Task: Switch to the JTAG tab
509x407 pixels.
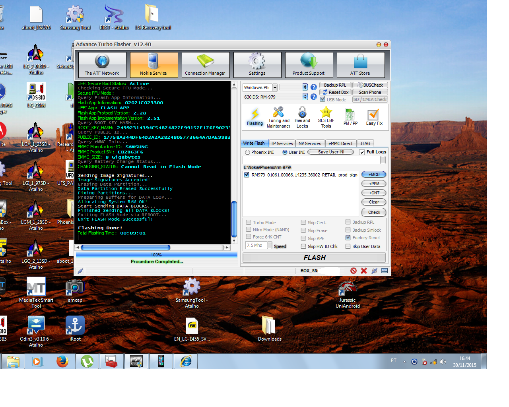Action: pyautogui.click(x=365, y=143)
